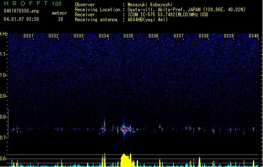Click the big yellow power peak under 0335
263x167 pixels.
coord(126,160)
